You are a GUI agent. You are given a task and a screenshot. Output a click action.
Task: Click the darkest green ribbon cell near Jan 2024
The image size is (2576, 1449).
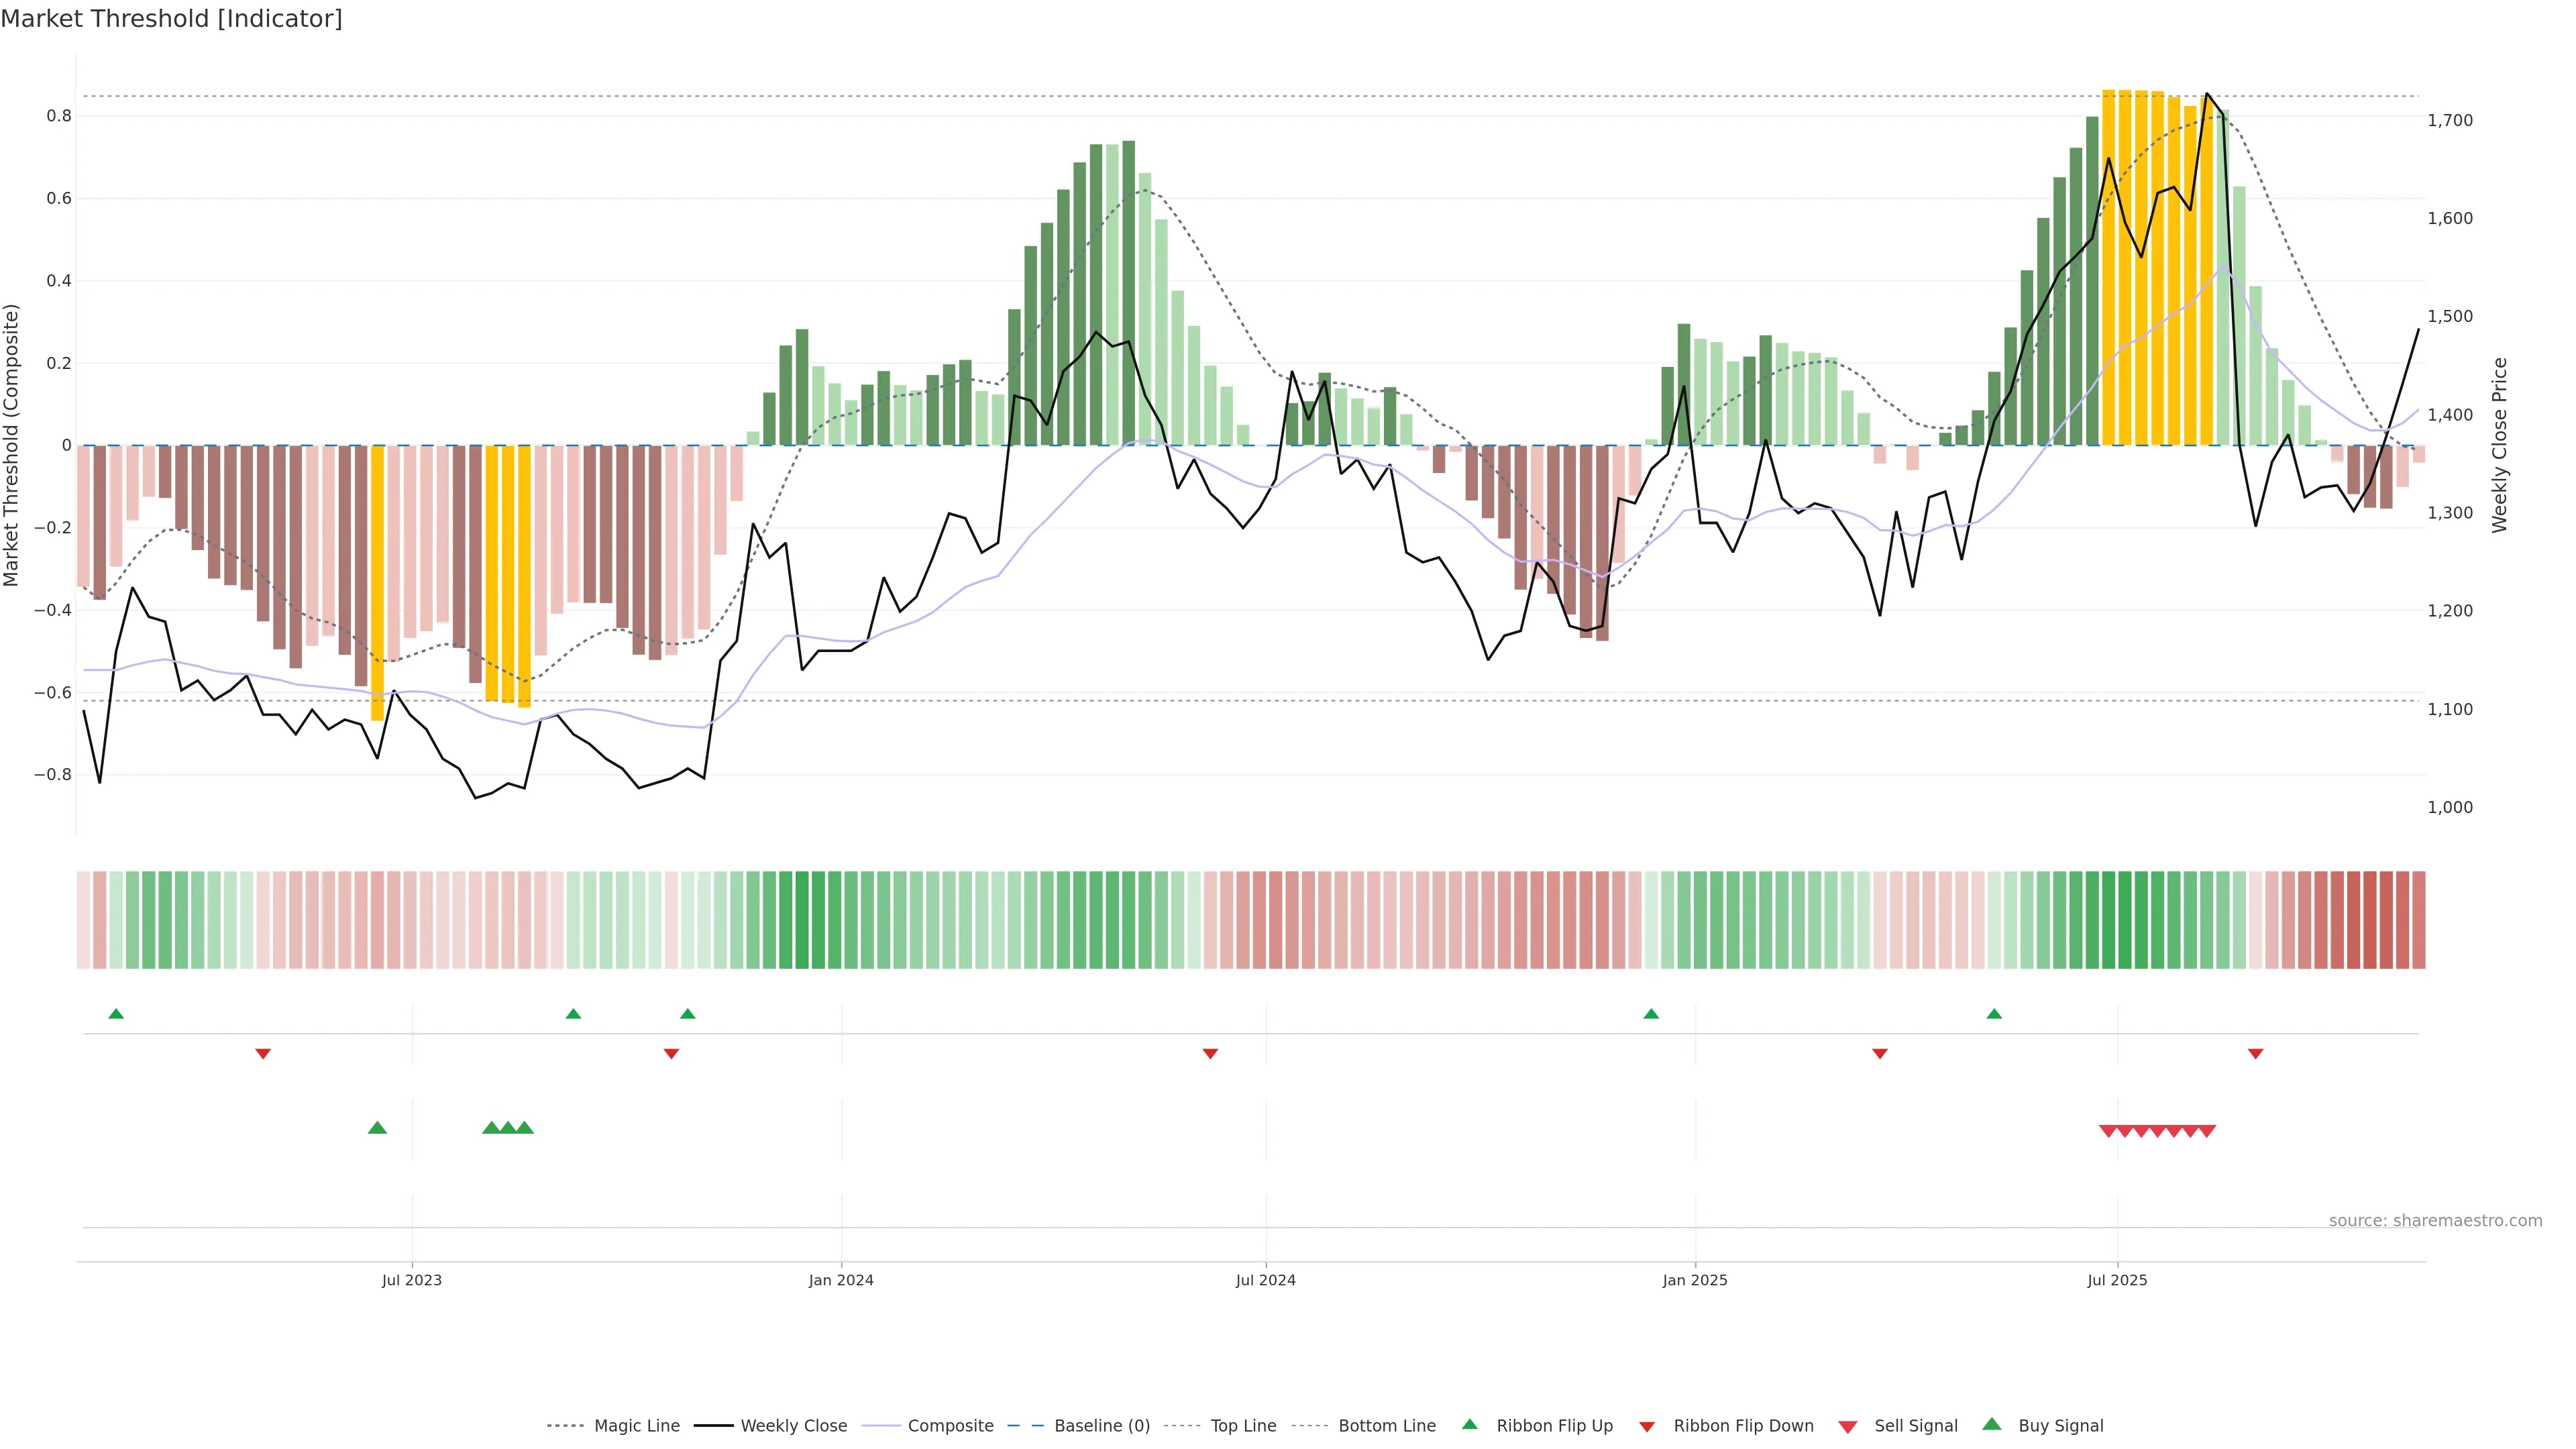[801, 919]
